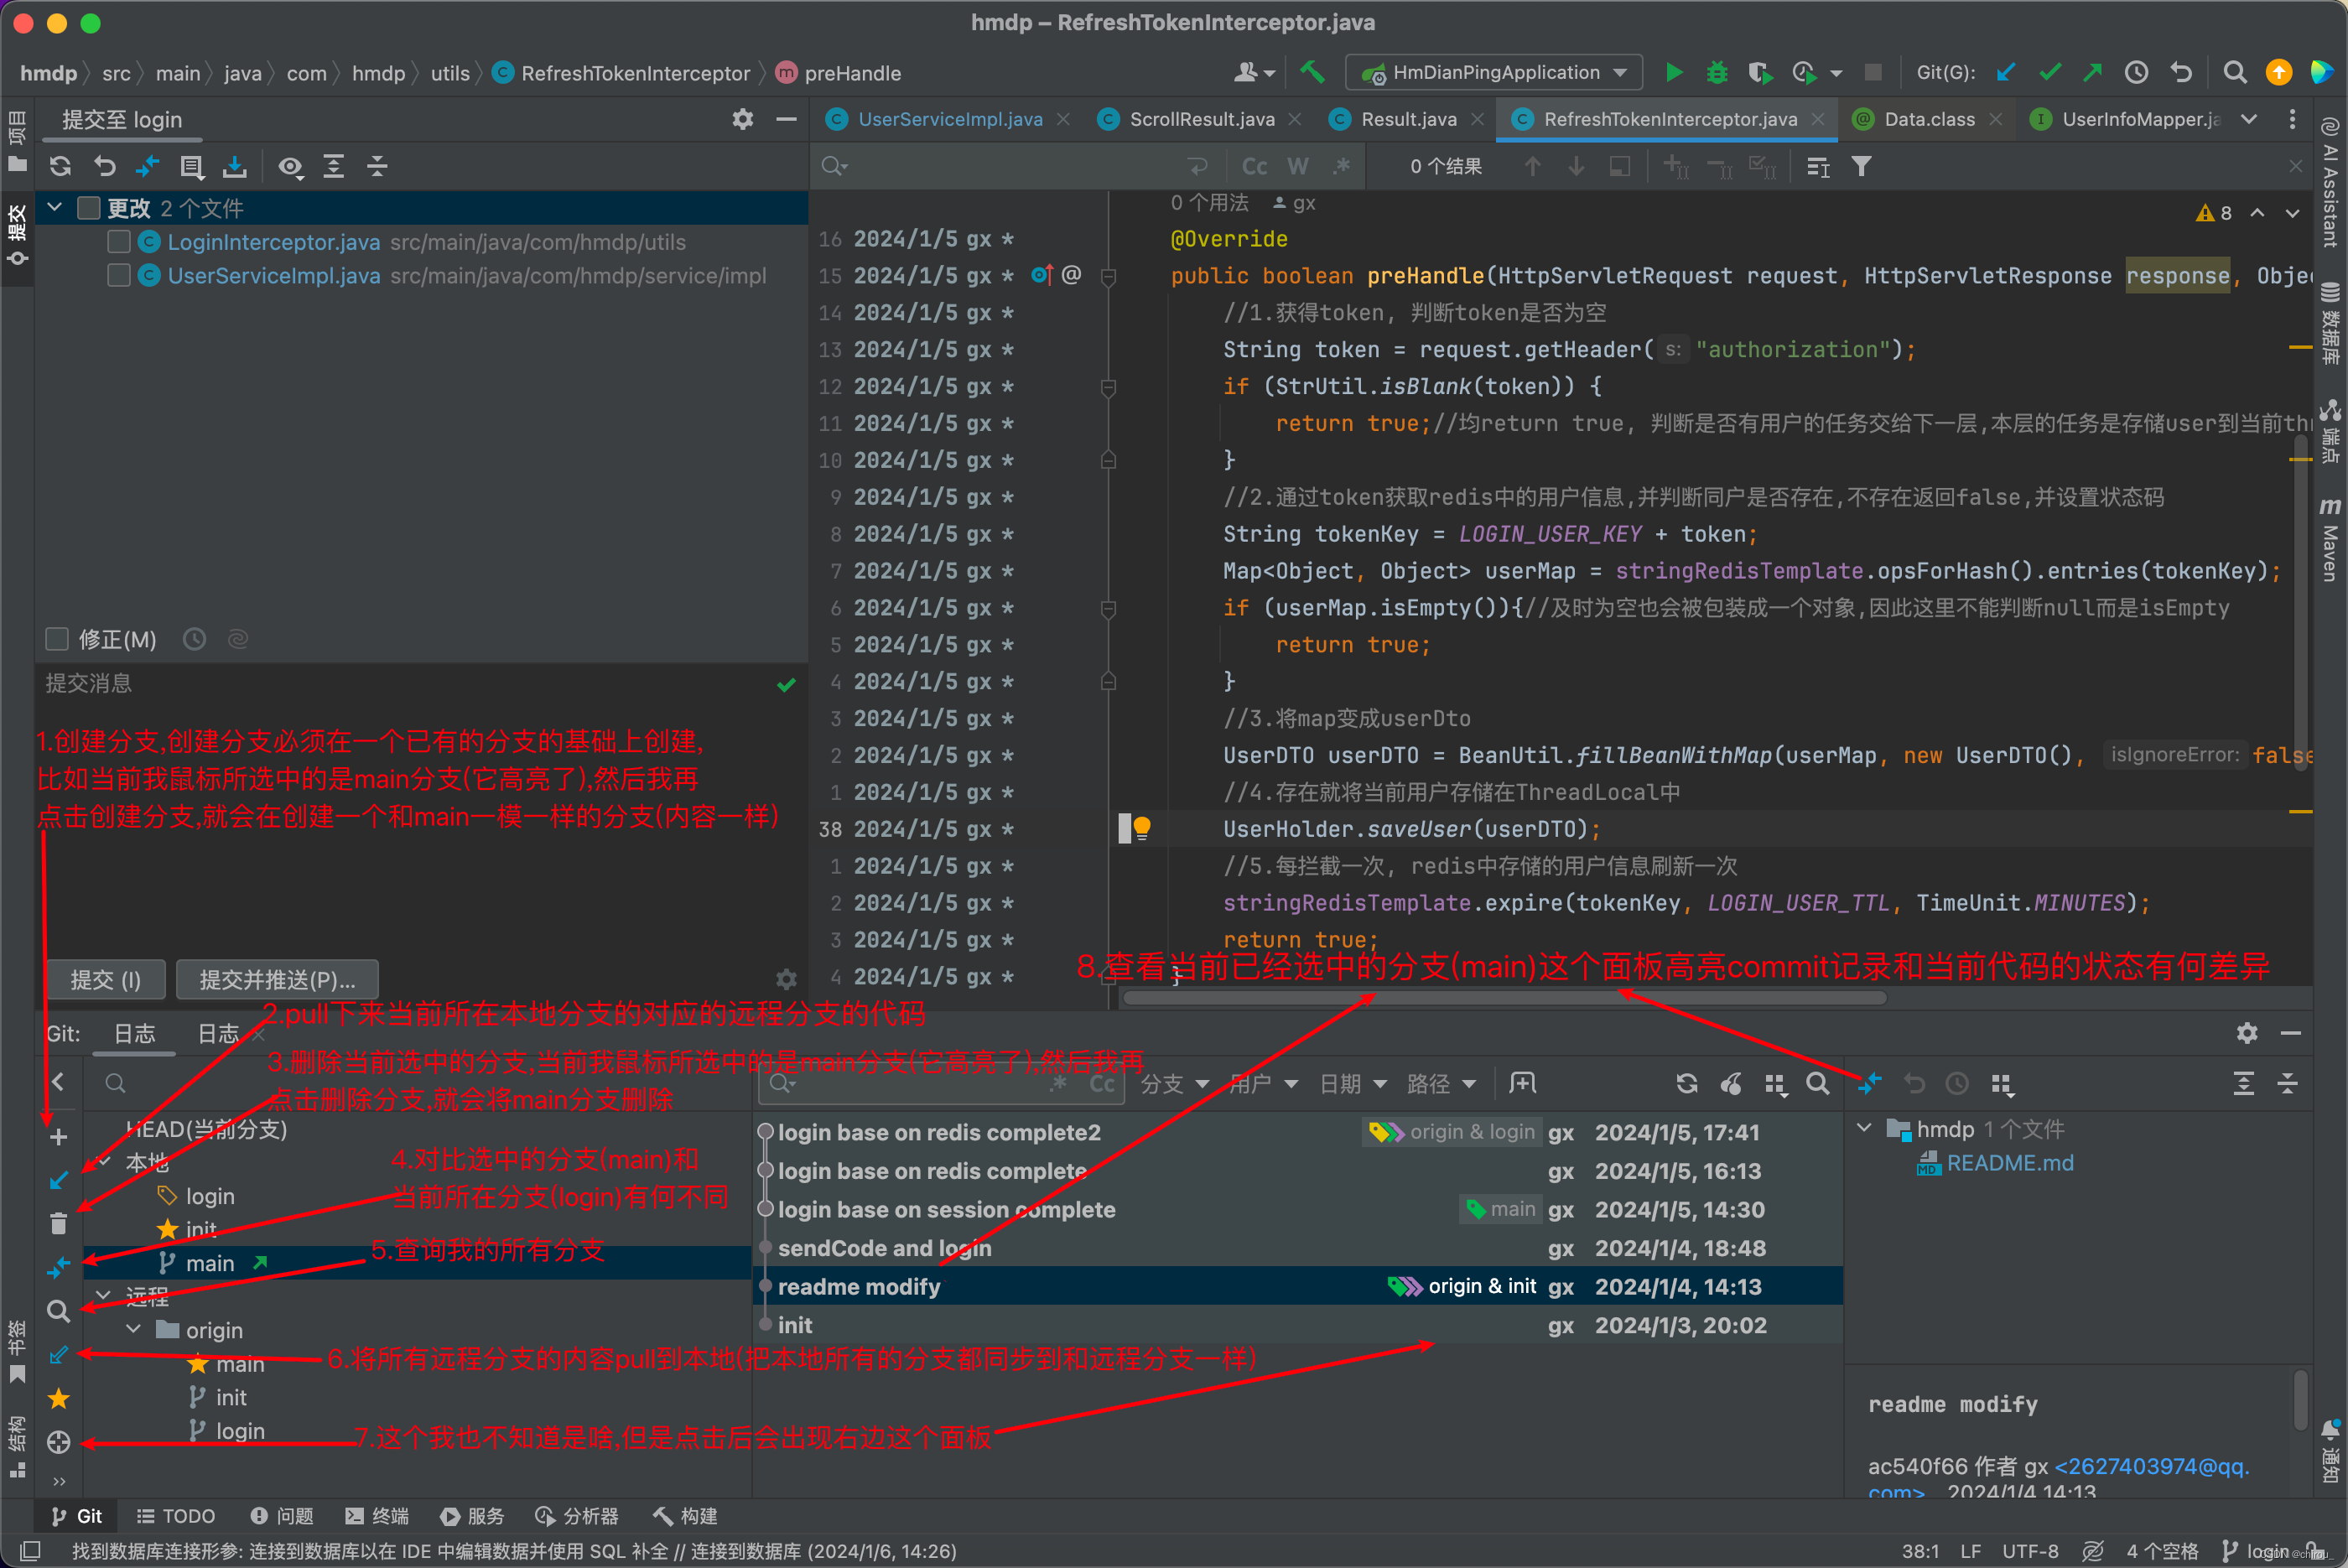Click the editor horizontal scrollbar
This screenshot has height=1568, width=2348.
pos(1504,997)
